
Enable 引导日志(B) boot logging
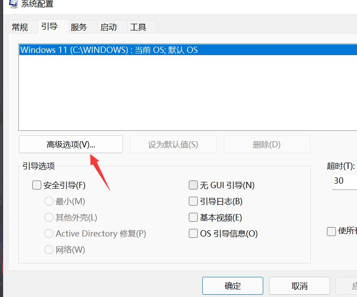[193, 202]
